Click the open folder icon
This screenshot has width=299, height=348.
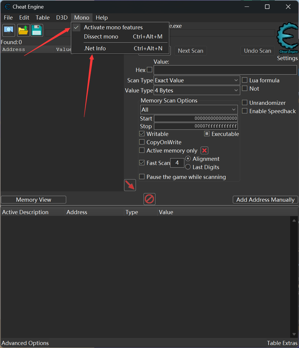point(23,30)
